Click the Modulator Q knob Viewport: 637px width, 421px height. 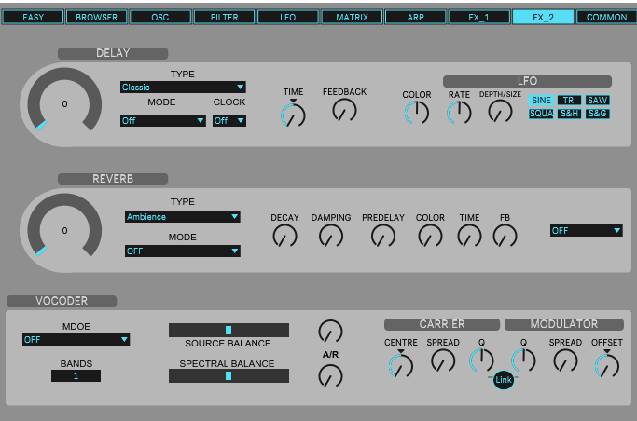523,360
